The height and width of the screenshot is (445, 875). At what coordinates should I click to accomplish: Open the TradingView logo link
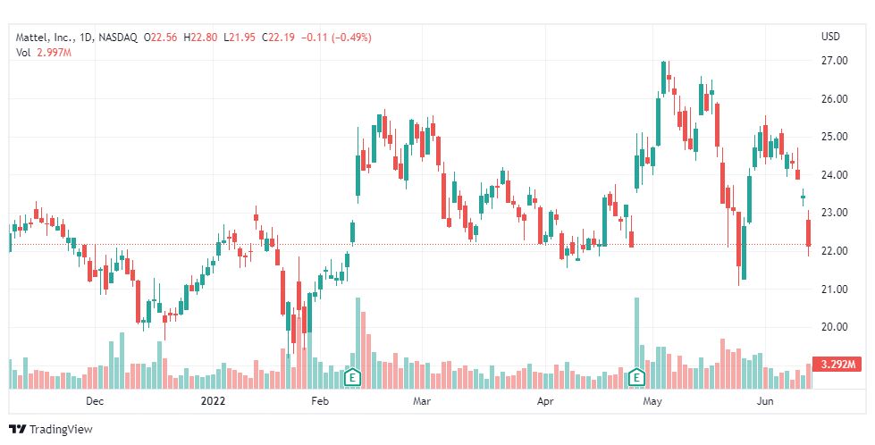pyautogui.click(x=51, y=430)
